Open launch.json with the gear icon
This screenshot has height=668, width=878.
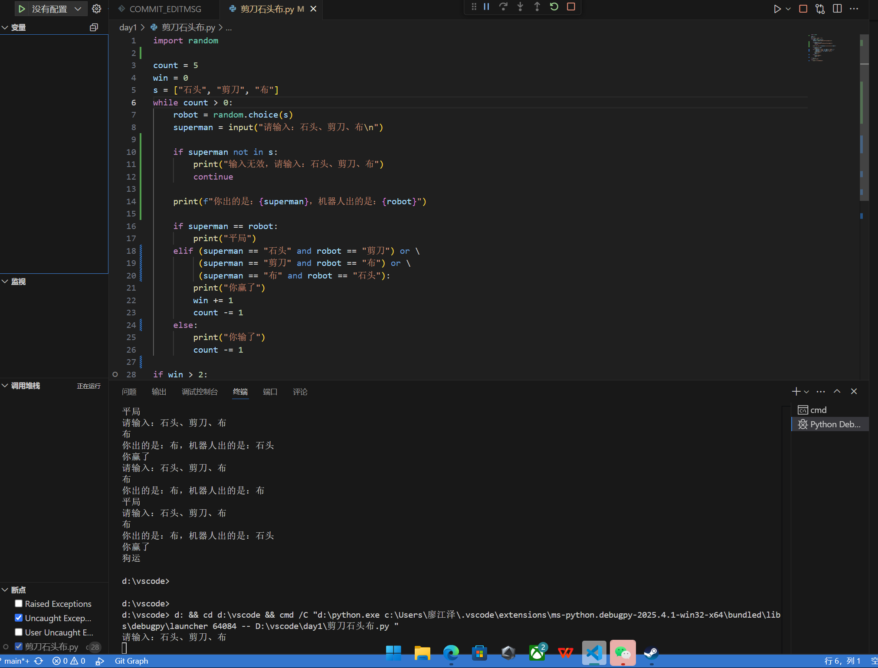click(97, 9)
